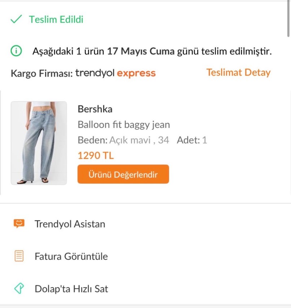Click the Fatura Görüntüle receipt icon
Image resolution: width=291 pixels, height=308 pixels.
(19, 256)
